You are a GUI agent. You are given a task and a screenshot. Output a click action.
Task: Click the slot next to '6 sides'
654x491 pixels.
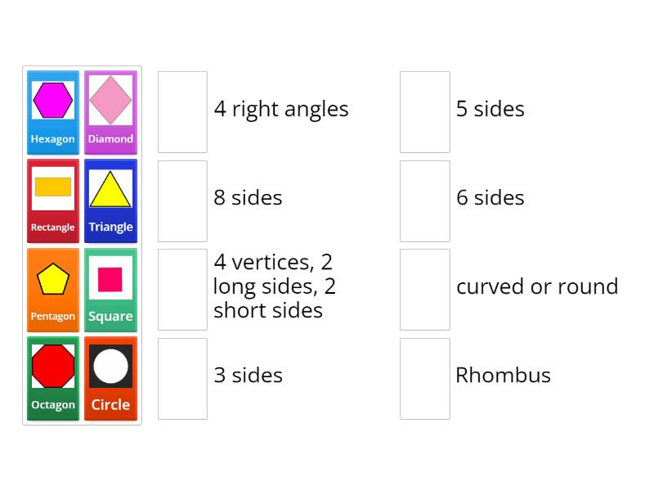click(x=424, y=200)
